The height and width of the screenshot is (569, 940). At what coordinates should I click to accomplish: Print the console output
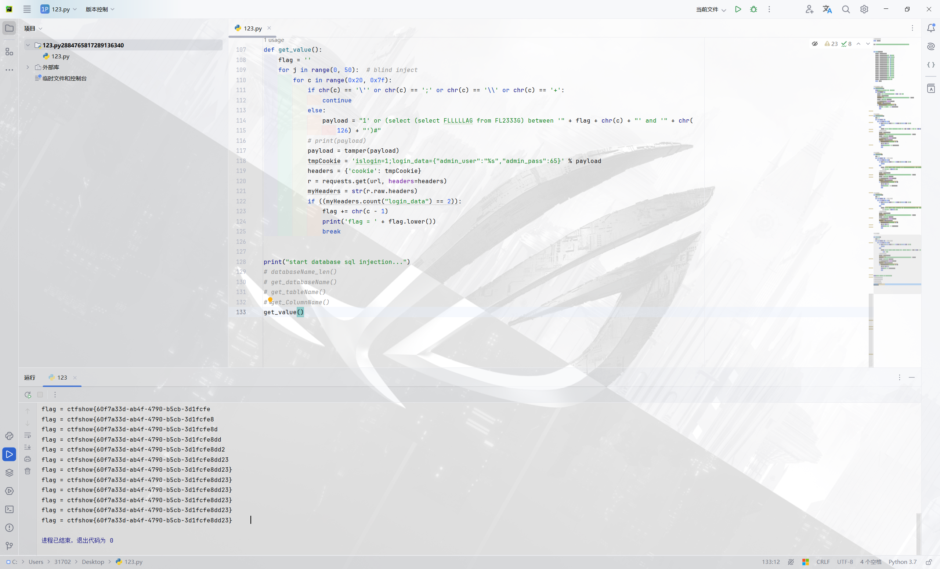(x=28, y=459)
